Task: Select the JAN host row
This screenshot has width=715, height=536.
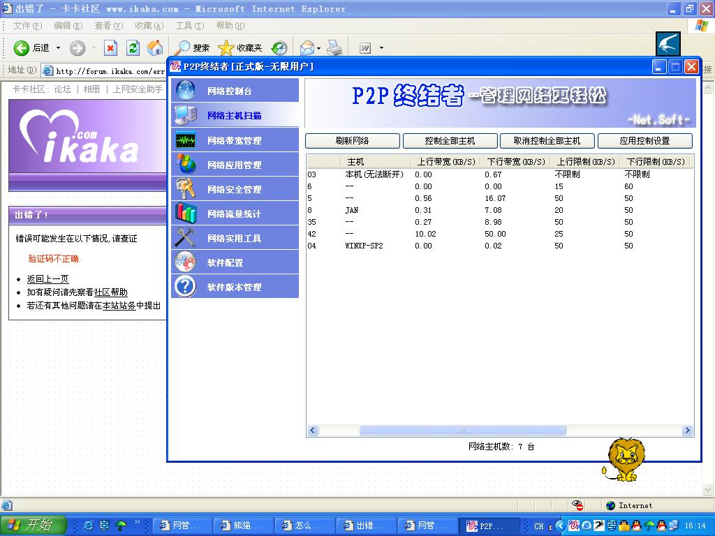Action: coord(500,210)
